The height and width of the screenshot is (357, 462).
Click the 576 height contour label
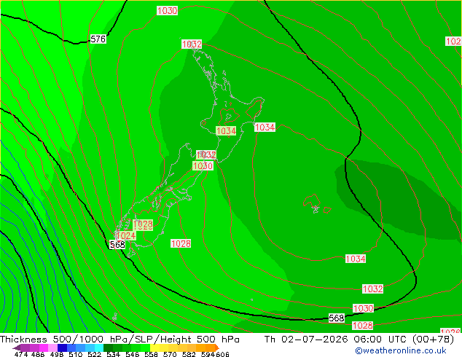[x=98, y=39]
